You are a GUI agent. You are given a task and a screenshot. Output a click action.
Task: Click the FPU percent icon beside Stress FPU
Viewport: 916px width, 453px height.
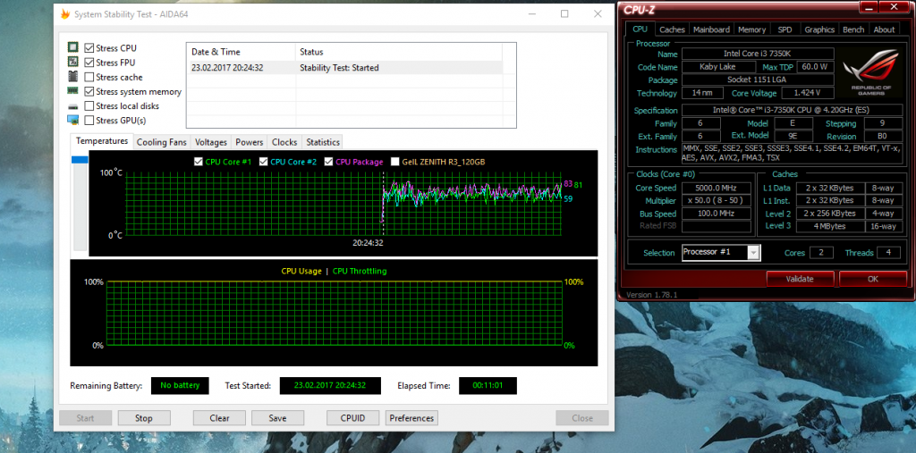click(73, 62)
